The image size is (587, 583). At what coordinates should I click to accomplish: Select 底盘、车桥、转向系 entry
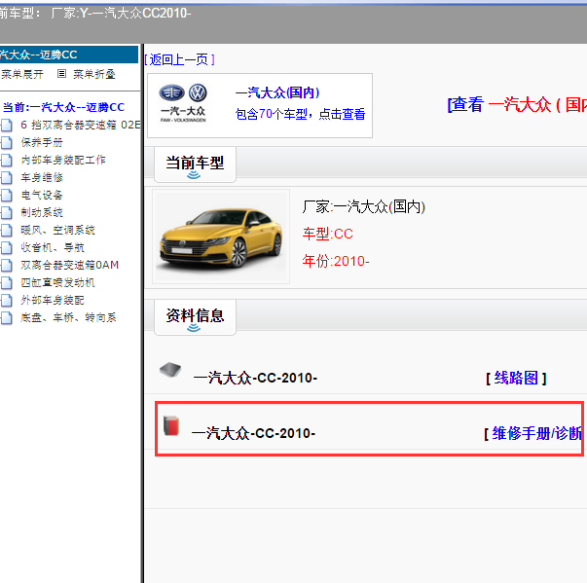point(68,317)
